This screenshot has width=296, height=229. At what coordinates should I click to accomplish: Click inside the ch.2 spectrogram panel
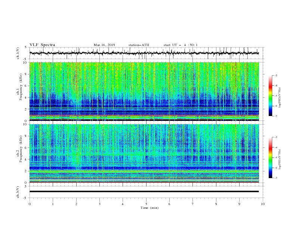point(144,153)
